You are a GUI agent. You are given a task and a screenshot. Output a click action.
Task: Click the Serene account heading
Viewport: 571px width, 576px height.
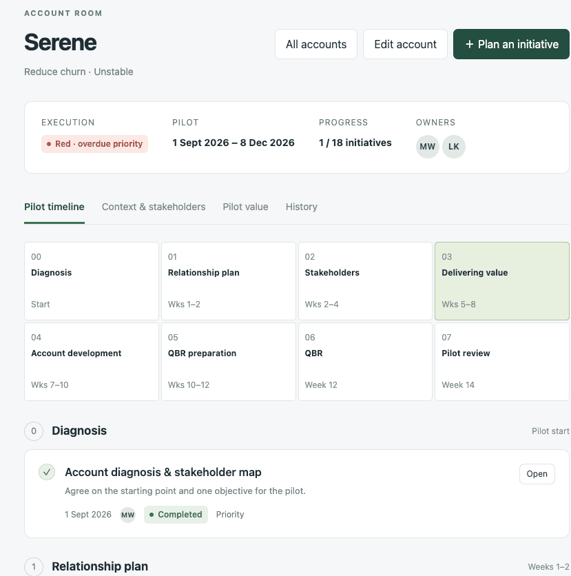point(61,42)
